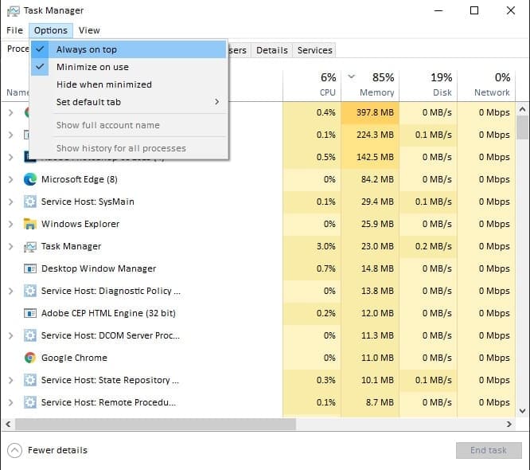Open the Set default tab submenu

(129, 102)
